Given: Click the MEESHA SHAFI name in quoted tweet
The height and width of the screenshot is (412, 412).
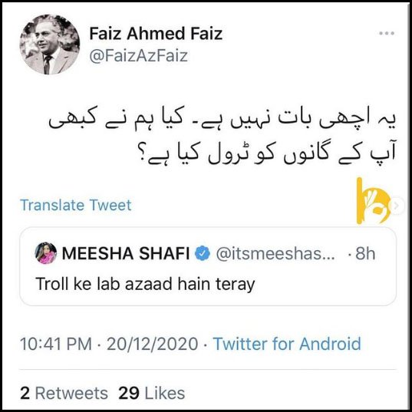Looking at the screenshot, I should (126, 253).
